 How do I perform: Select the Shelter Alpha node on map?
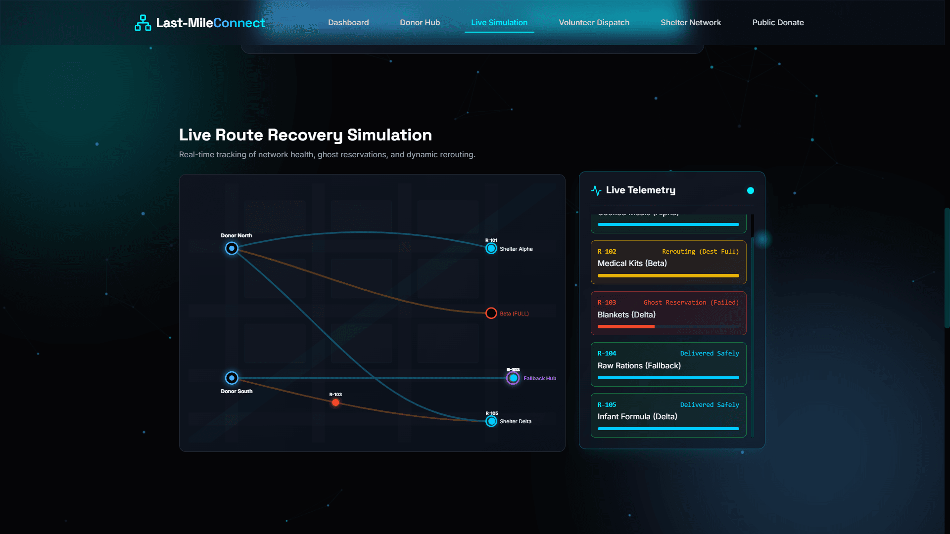coord(491,248)
